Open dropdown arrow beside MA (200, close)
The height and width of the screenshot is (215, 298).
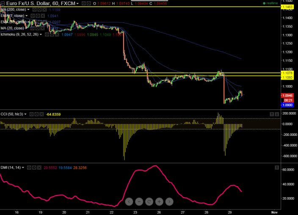point(28,10)
